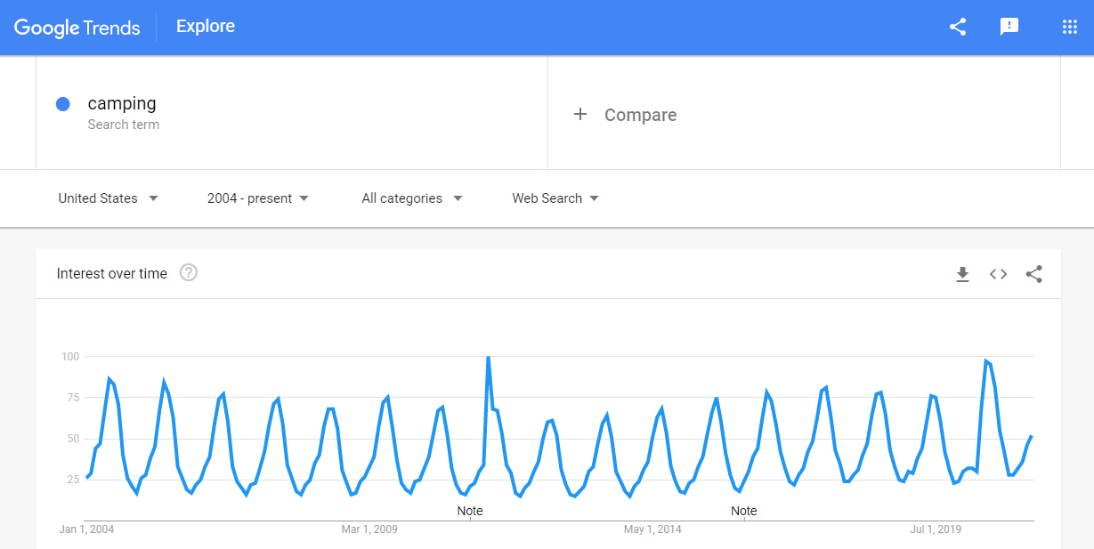1094x549 pixels.
Task: Download the Interest over time CSV
Action: (962, 274)
